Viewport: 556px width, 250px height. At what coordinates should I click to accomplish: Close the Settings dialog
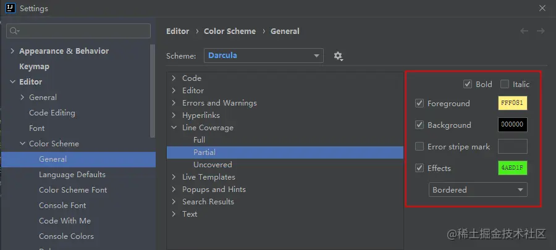click(542, 8)
